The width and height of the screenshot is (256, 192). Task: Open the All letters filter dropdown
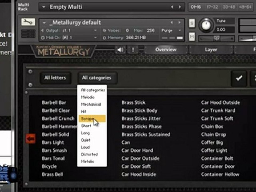[55, 78]
